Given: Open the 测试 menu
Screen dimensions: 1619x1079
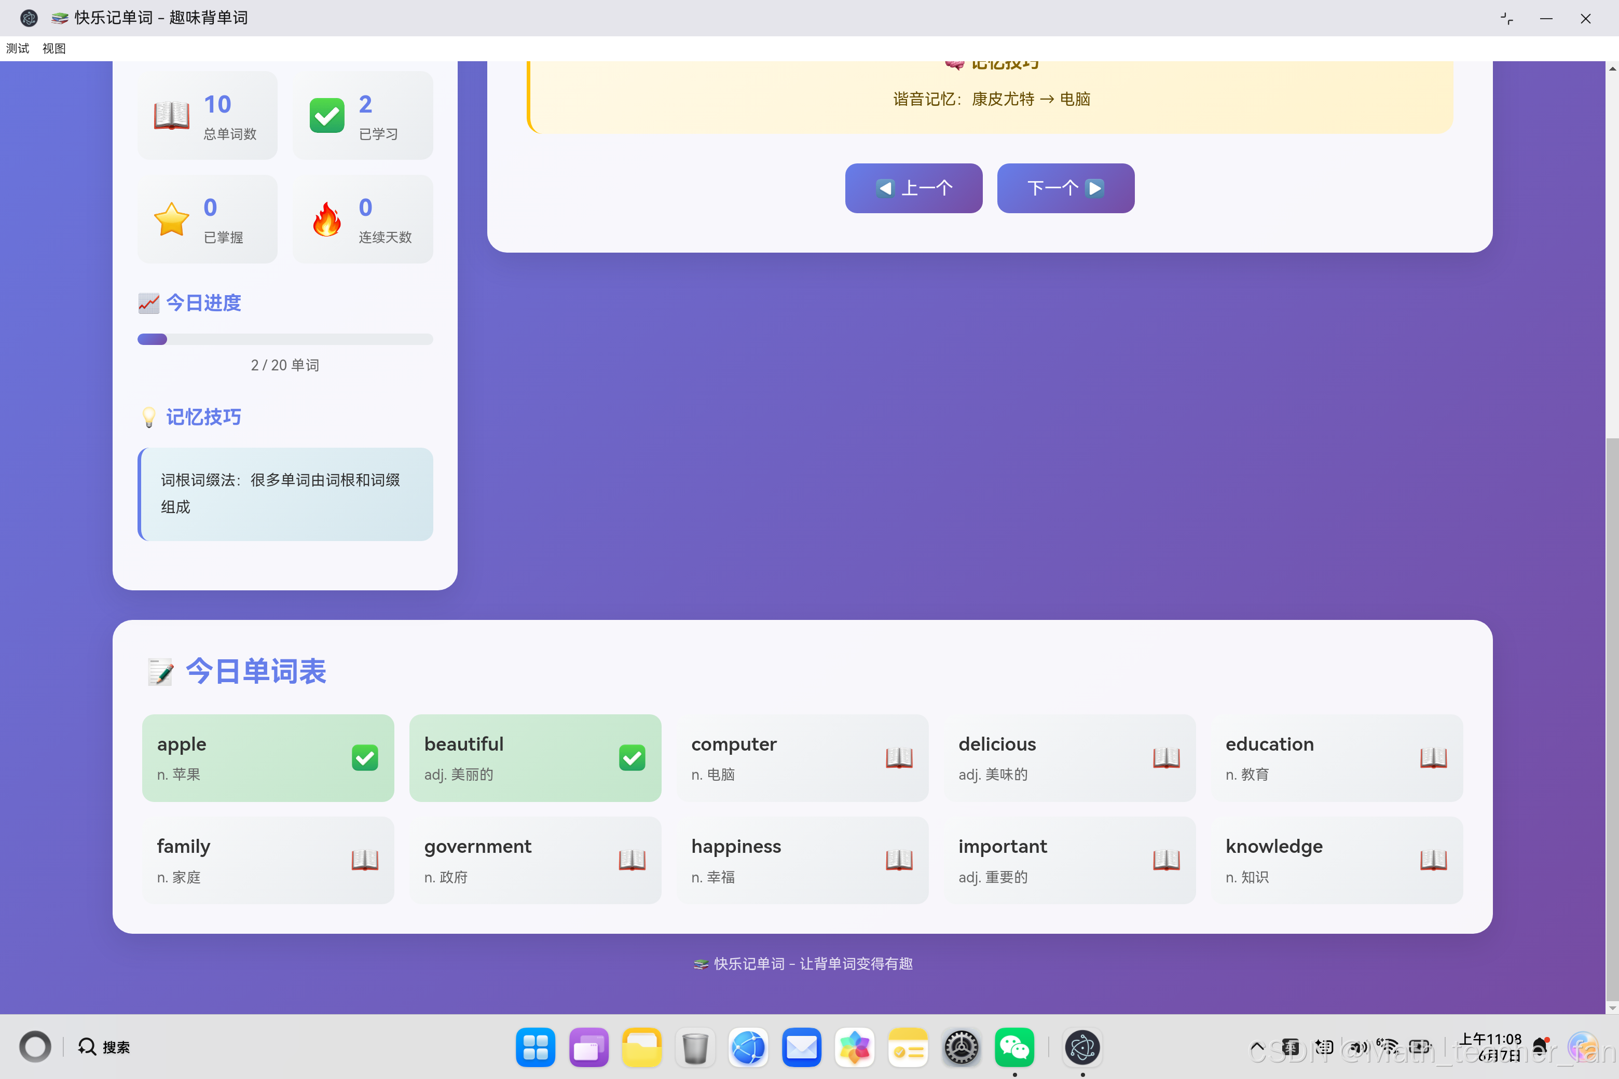Looking at the screenshot, I should pos(18,48).
